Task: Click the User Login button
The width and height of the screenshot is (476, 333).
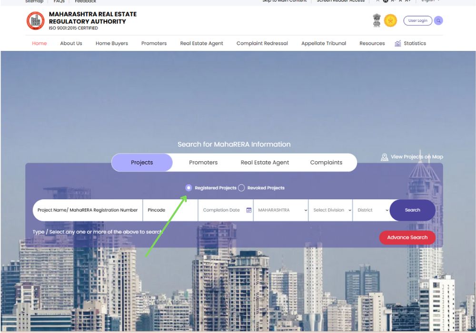Action: coord(417,20)
